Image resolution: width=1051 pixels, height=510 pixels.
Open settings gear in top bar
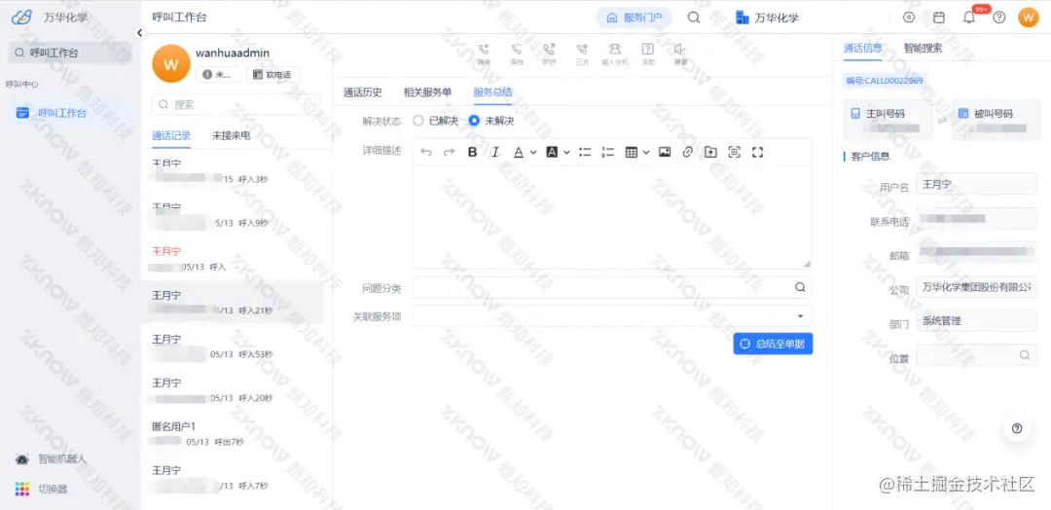[909, 18]
